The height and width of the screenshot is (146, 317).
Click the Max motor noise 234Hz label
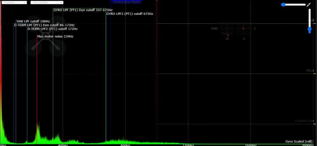coord(55,36)
